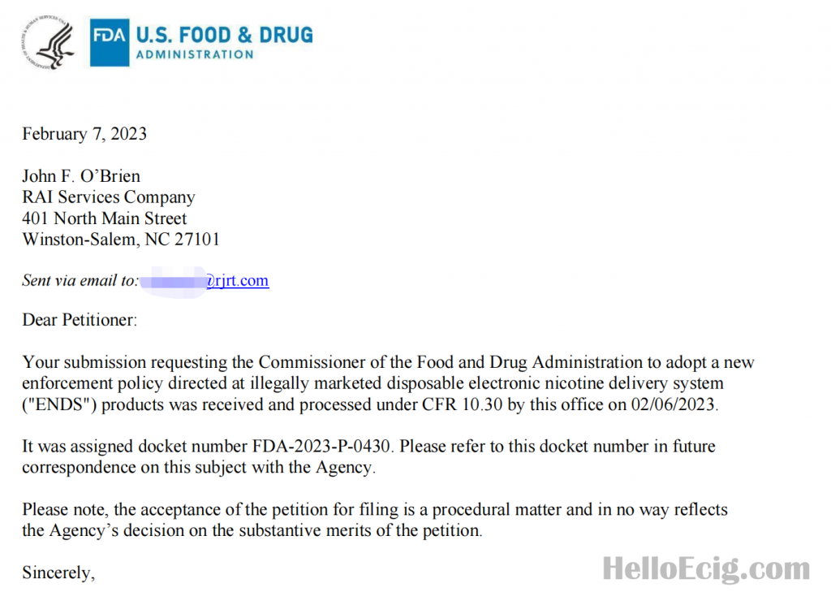
Task: Click the February 7, 2023 date
Action: pos(84,134)
